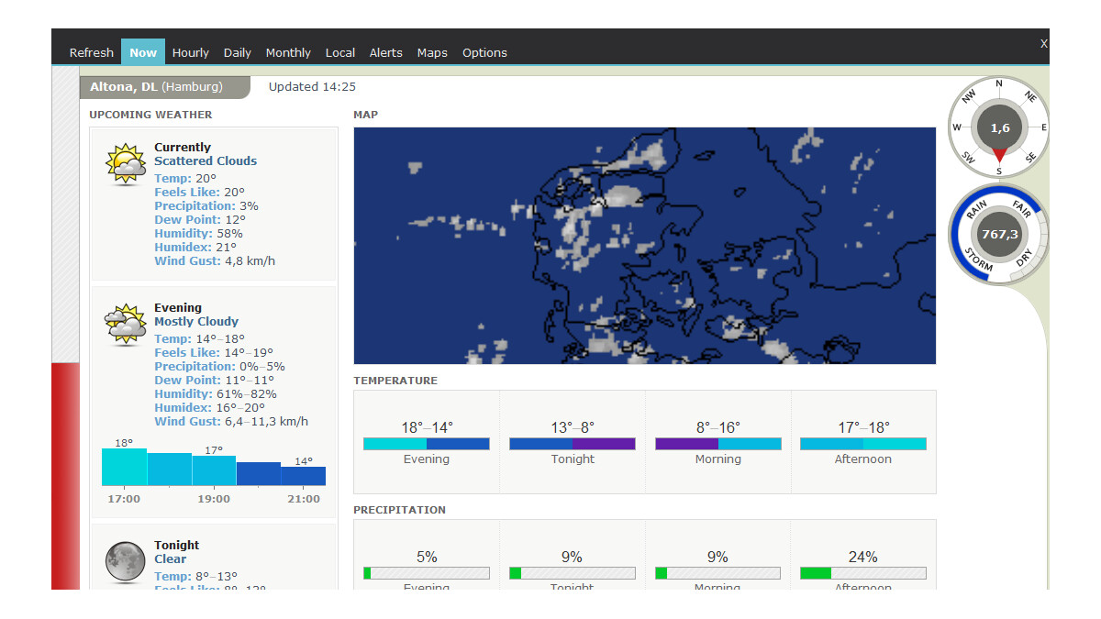The width and height of the screenshot is (1101, 619).
Task: Click the Scattered Clouds condition link
Action: pos(206,161)
